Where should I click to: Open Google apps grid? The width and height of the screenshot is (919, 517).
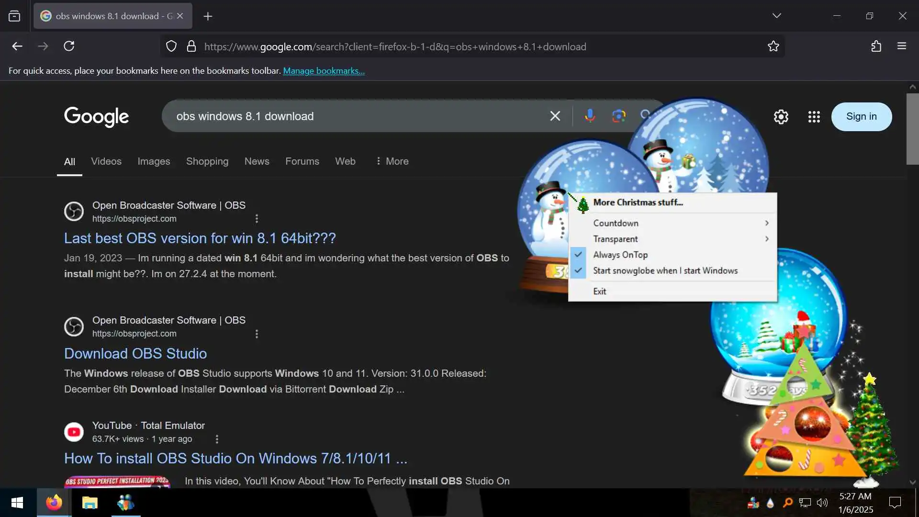tap(814, 117)
